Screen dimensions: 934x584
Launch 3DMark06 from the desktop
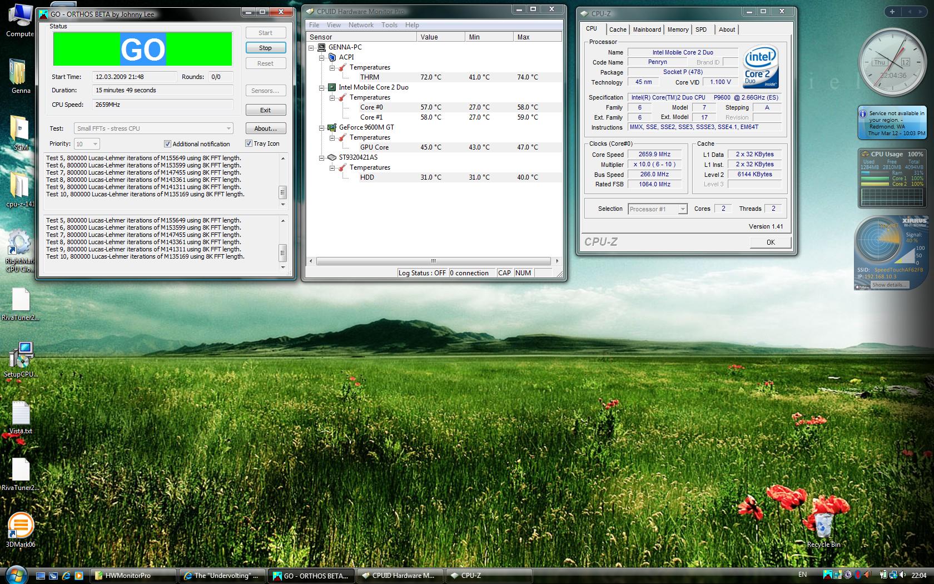pos(20,529)
